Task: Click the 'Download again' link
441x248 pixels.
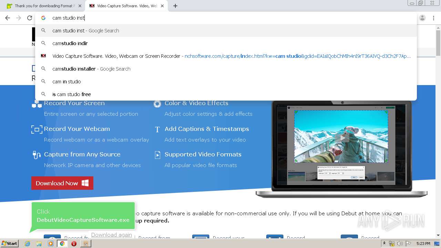Action: pyautogui.click(x=112, y=235)
